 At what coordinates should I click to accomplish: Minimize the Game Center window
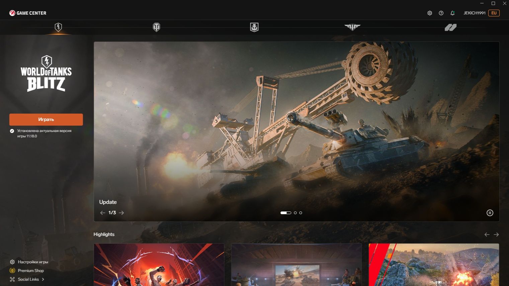[x=482, y=3]
